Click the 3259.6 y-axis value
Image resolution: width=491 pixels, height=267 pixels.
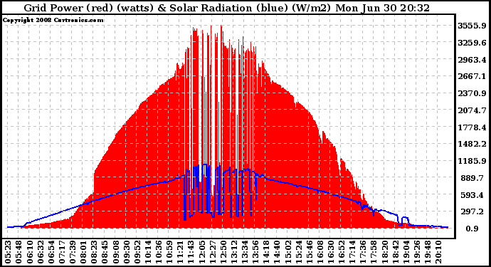click(472, 43)
